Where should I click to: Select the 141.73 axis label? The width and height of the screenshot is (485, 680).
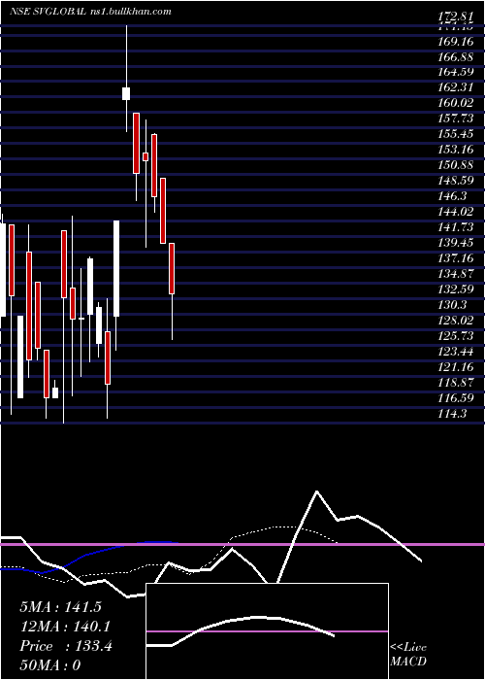[x=456, y=227]
